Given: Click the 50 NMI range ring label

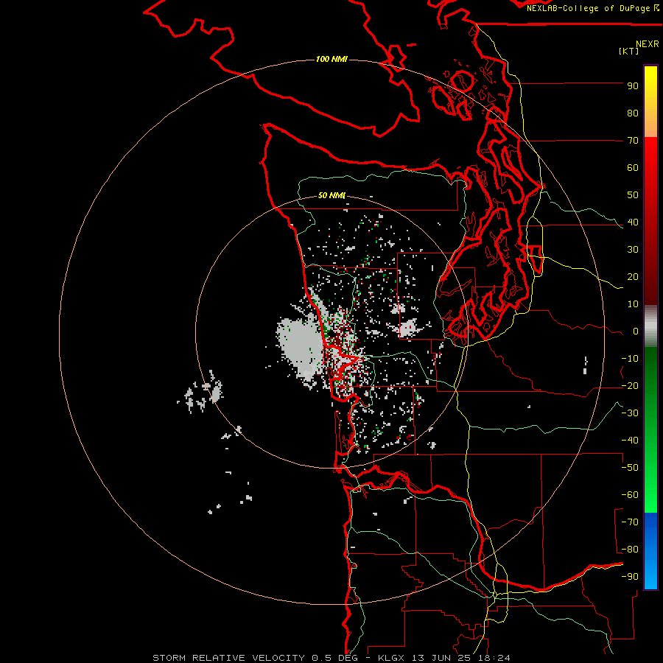Looking at the screenshot, I should pos(331,195).
